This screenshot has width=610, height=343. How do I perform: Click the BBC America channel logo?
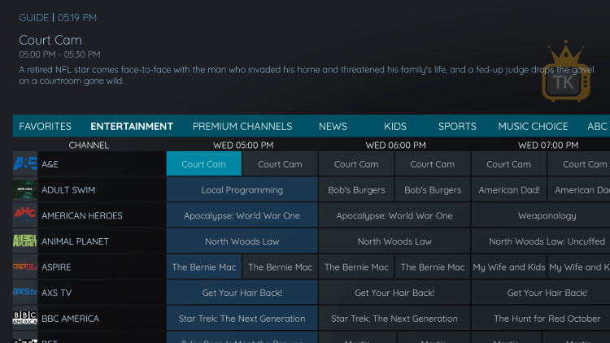[24, 319]
